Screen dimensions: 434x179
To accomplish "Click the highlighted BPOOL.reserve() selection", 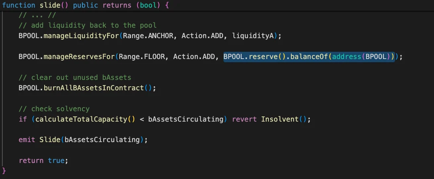I will coord(309,57).
